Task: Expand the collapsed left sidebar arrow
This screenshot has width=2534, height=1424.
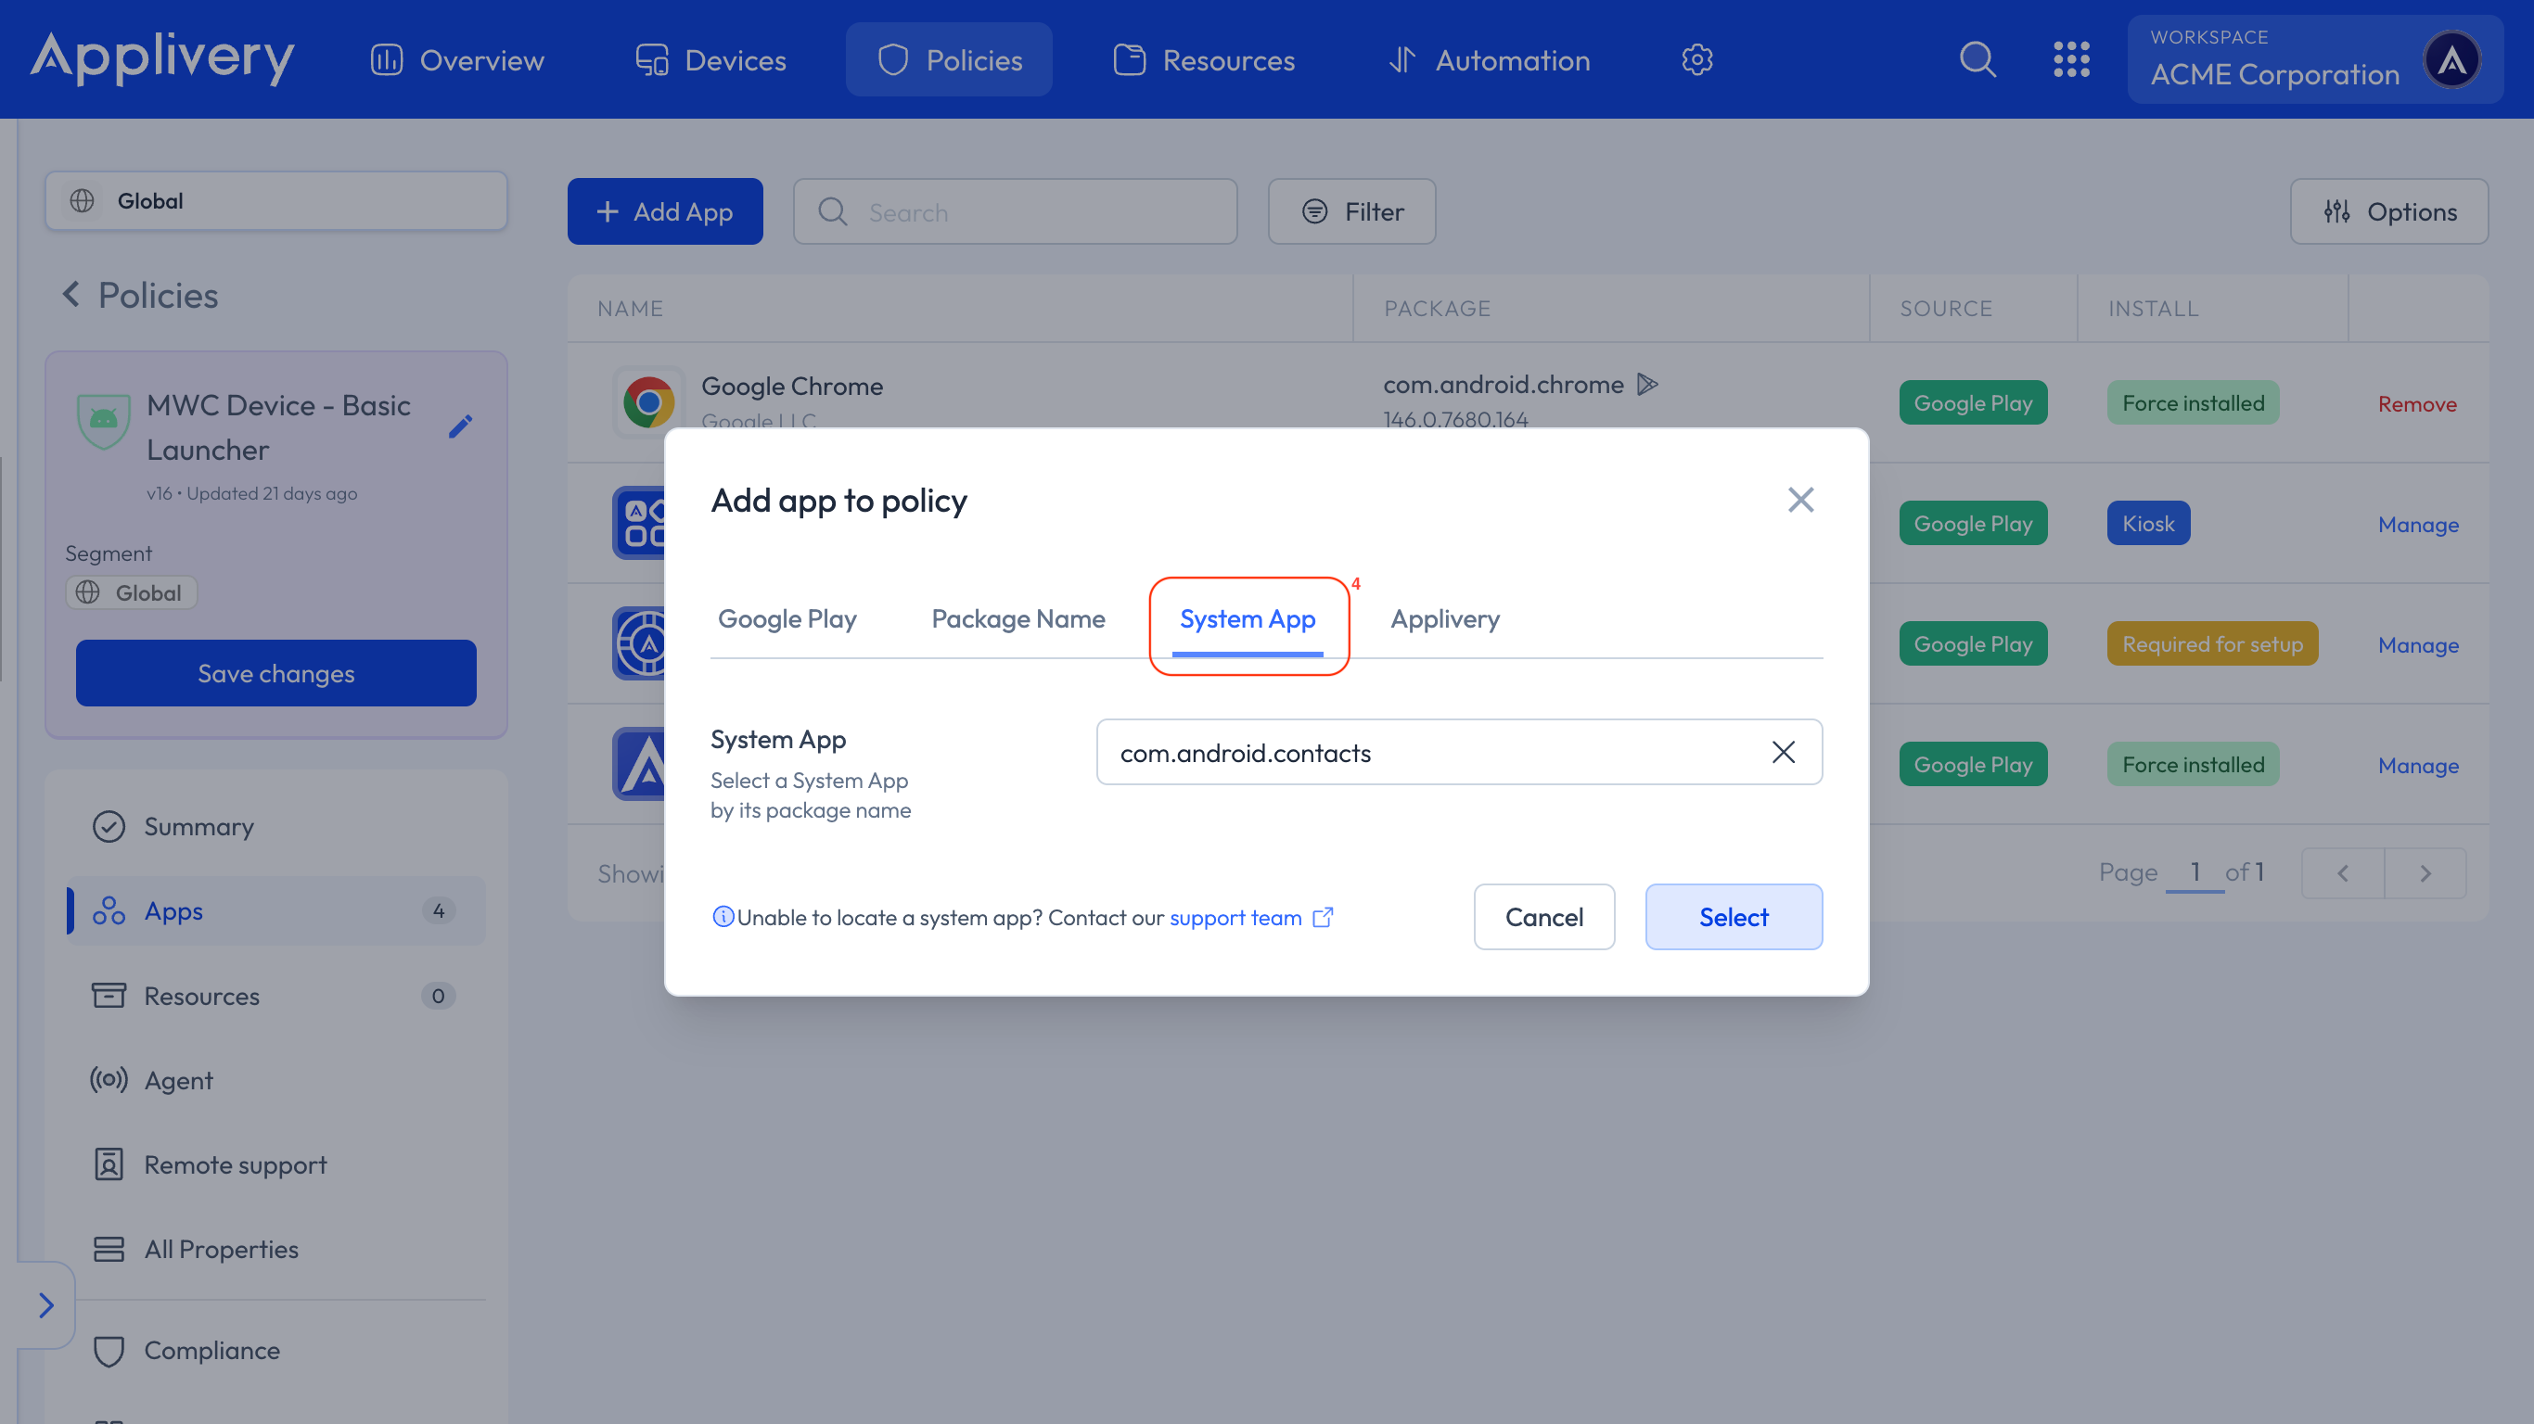Action: (46, 1305)
